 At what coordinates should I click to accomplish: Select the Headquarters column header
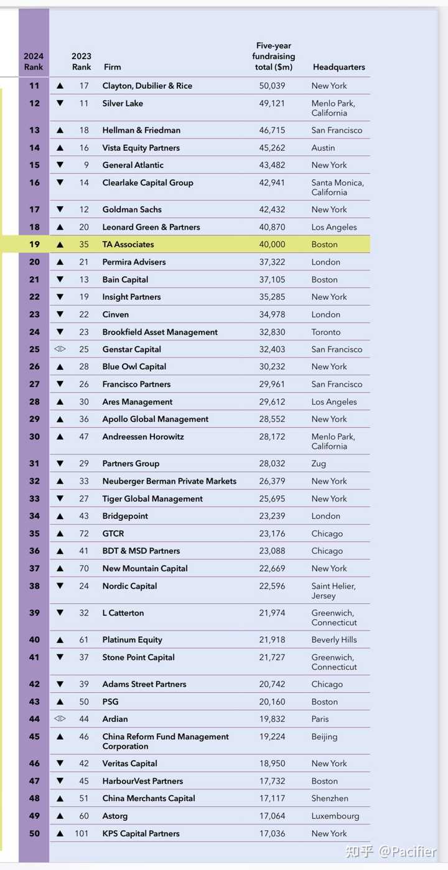pyautogui.click(x=339, y=67)
